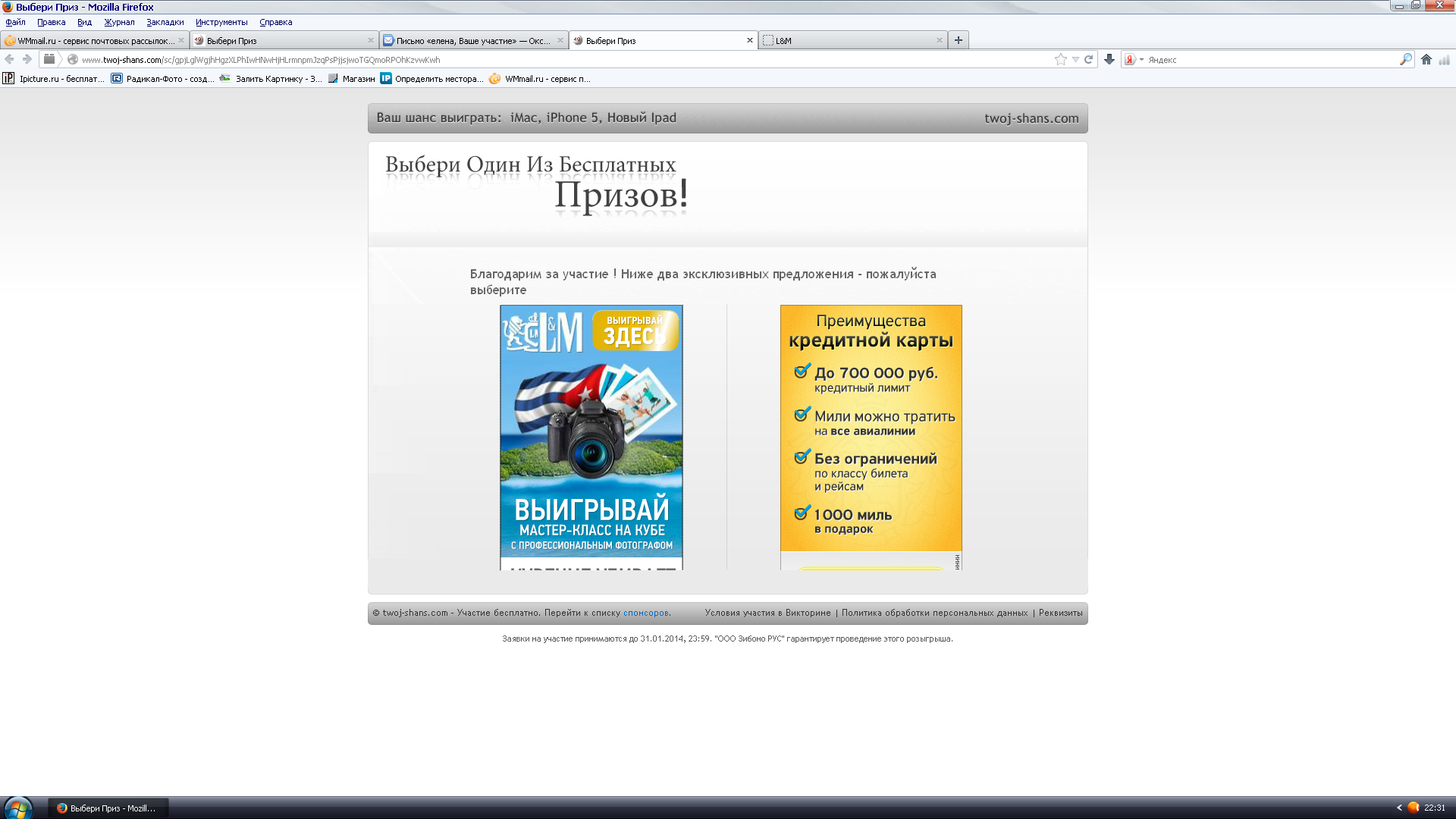Click the search magnifier icon
Viewport: 1456px width, 819px height.
click(1405, 59)
